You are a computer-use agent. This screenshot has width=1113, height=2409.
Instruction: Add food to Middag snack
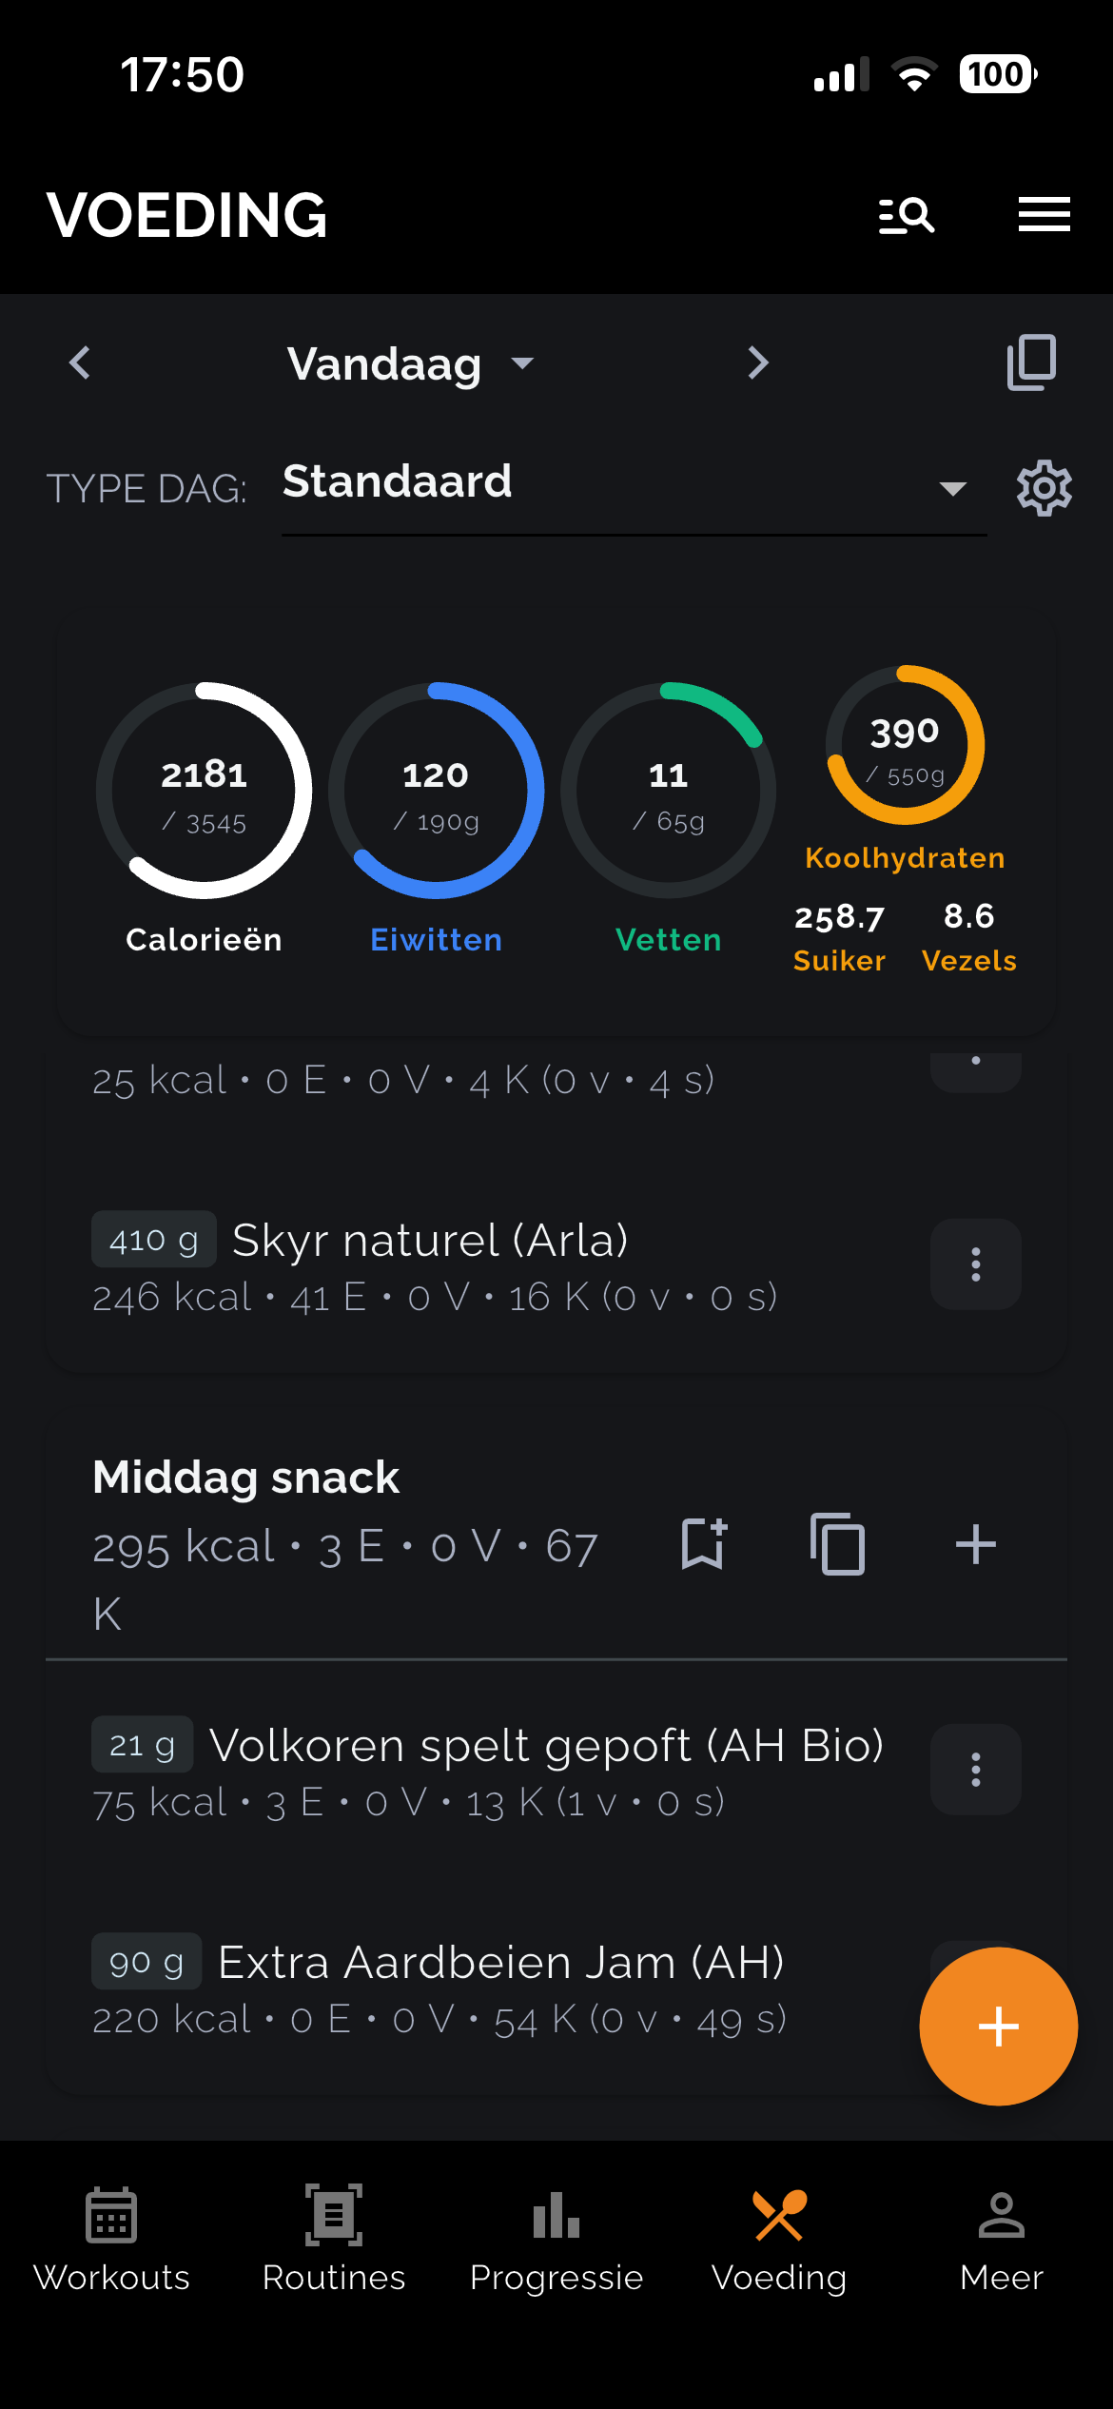click(975, 1543)
